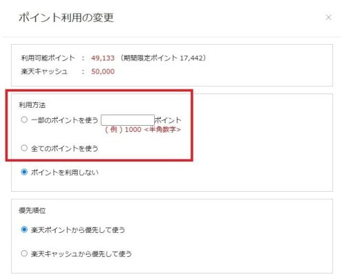The height and width of the screenshot is (279, 344).
Task: Click the 利用方法 section heading
Action: pos(32,105)
